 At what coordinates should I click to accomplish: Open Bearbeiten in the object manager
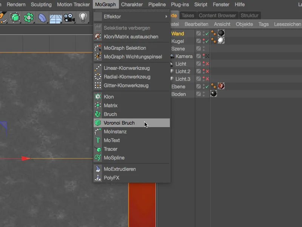click(196, 24)
